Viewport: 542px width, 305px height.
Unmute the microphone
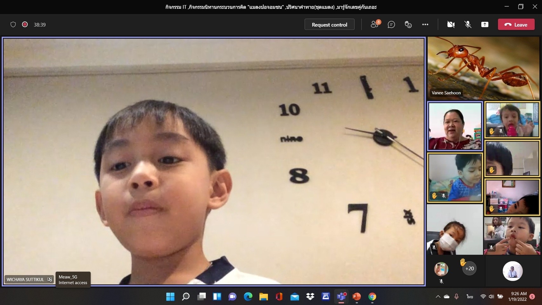point(468,24)
